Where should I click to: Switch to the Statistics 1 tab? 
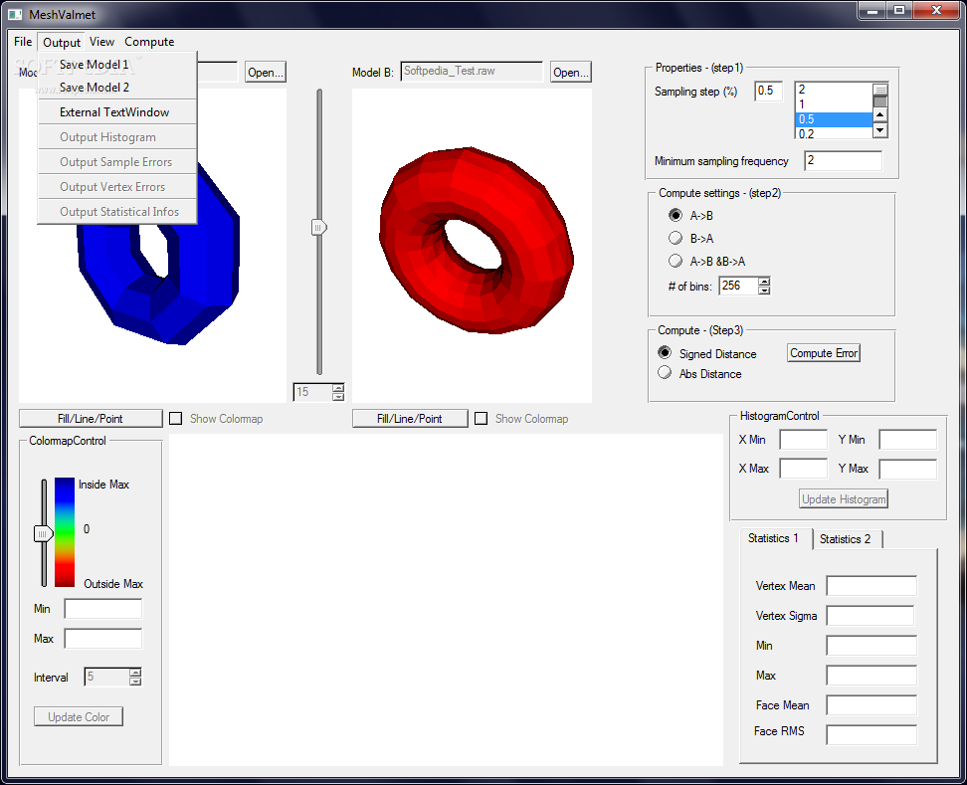(x=774, y=538)
